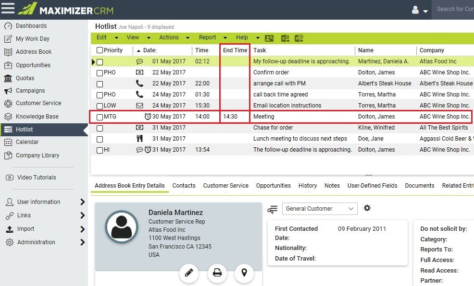
Task: Click the pencil edit icon for Daniela Martinez
Action: (189, 273)
